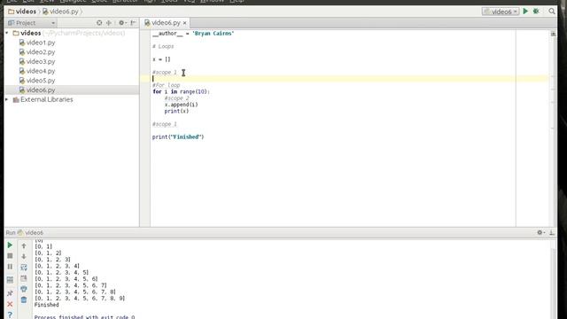This screenshot has width=567, height=319.
Task: Place cursor on the __author__ line
Action: pyautogui.click(x=193, y=34)
